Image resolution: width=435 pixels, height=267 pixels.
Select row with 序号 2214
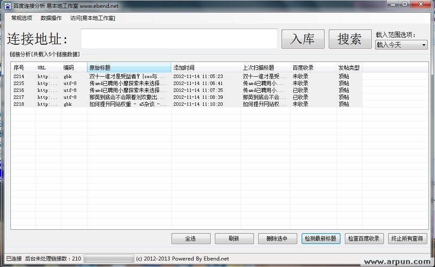(x=187, y=76)
